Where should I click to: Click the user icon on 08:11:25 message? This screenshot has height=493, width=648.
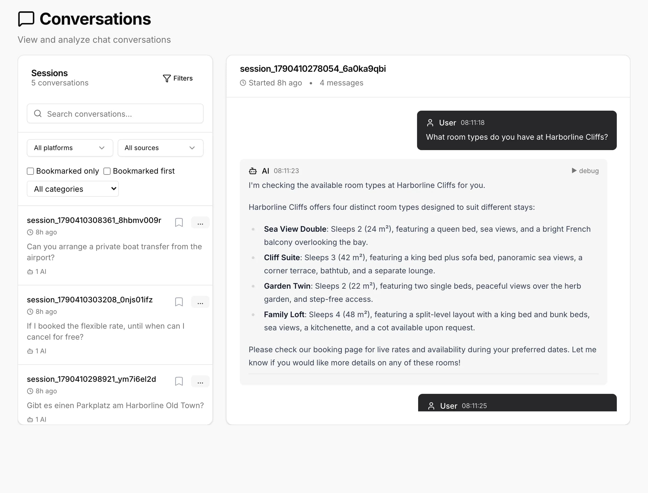(431, 406)
